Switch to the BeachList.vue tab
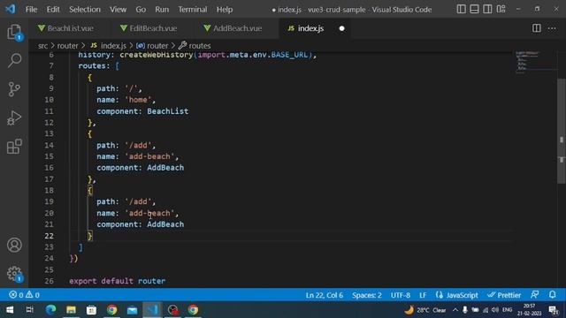566x318 pixels. click(x=66, y=28)
